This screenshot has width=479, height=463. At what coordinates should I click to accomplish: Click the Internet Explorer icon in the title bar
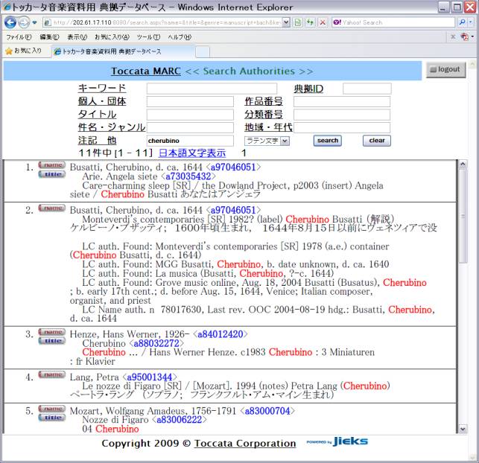pyautogui.click(x=6, y=7)
